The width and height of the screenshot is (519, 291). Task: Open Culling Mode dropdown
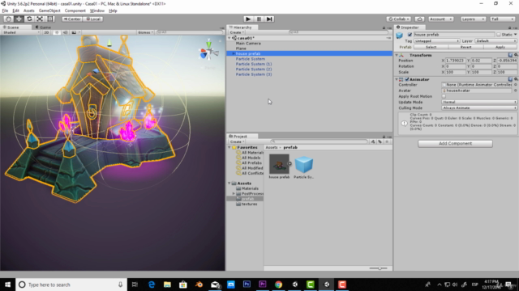479,108
